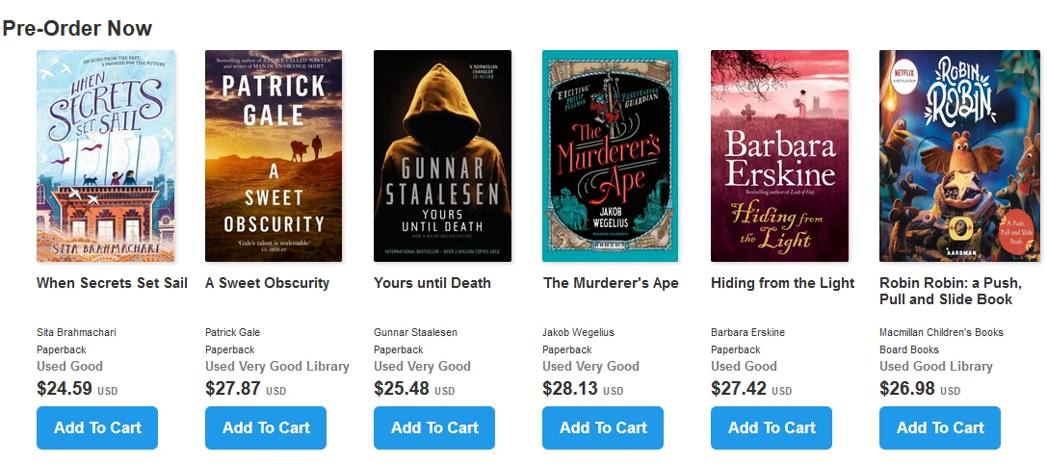The image size is (1047, 465).
Task: Click the A Sweet Obscurity book cover
Action: 274,156
